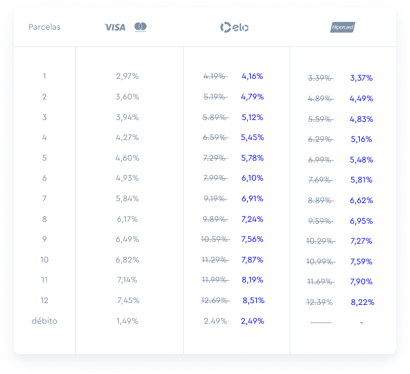The width and height of the screenshot is (410, 374).
Task: Click the 4,16% Elo discounted rate
Action: click(x=252, y=76)
